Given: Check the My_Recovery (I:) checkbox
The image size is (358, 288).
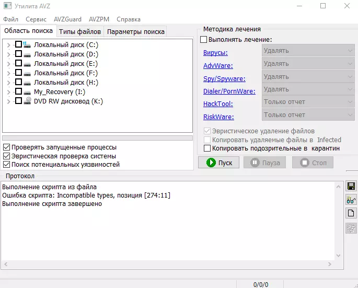Looking at the screenshot, I should [18, 91].
